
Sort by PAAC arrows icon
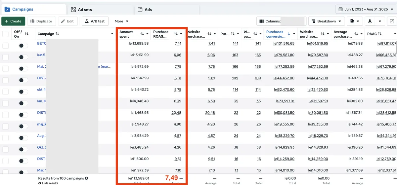pyautogui.click(x=380, y=34)
